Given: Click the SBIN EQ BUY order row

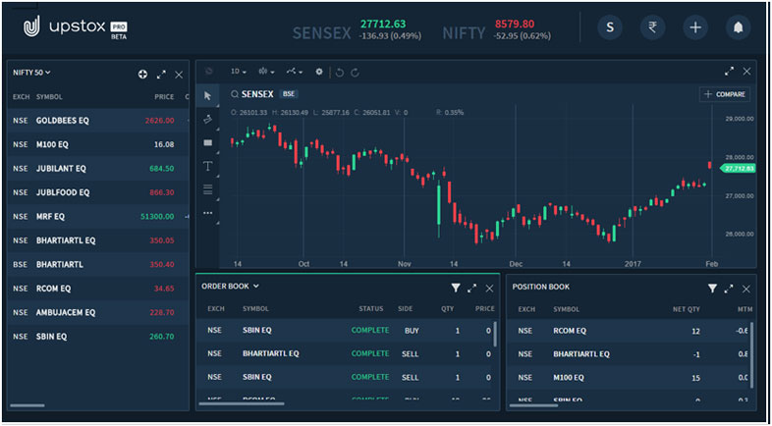Looking at the screenshot, I should point(344,331).
